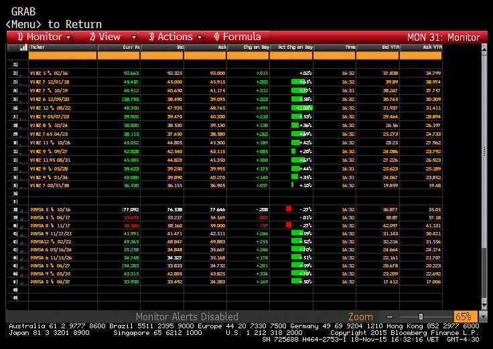The height and width of the screenshot is (349, 493).
Task: Click chart icon in PDVSA 10/16 row
Action: tap(23, 210)
